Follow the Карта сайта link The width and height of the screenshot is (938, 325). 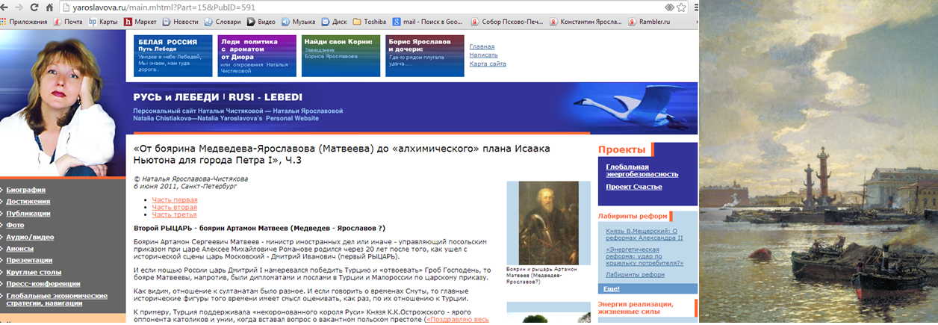point(488,64)
